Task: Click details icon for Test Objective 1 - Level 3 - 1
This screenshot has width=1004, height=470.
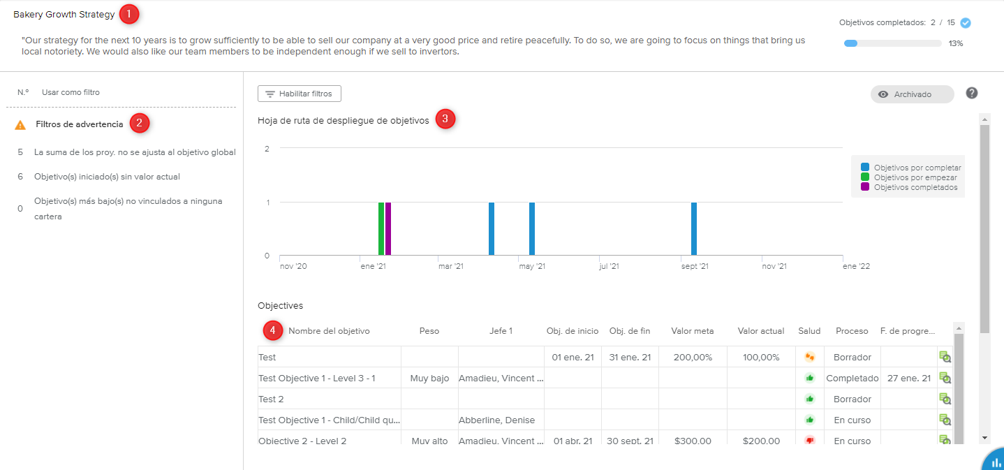Action: click(x=945, y=378)
